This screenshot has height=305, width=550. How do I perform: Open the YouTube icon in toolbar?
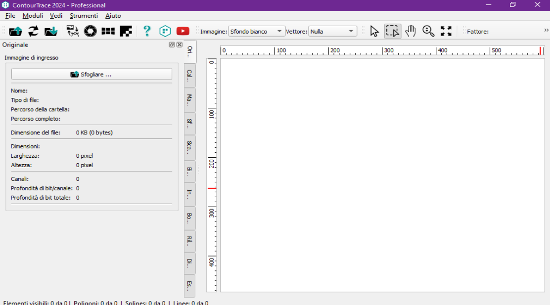click(x=183, y=31)
